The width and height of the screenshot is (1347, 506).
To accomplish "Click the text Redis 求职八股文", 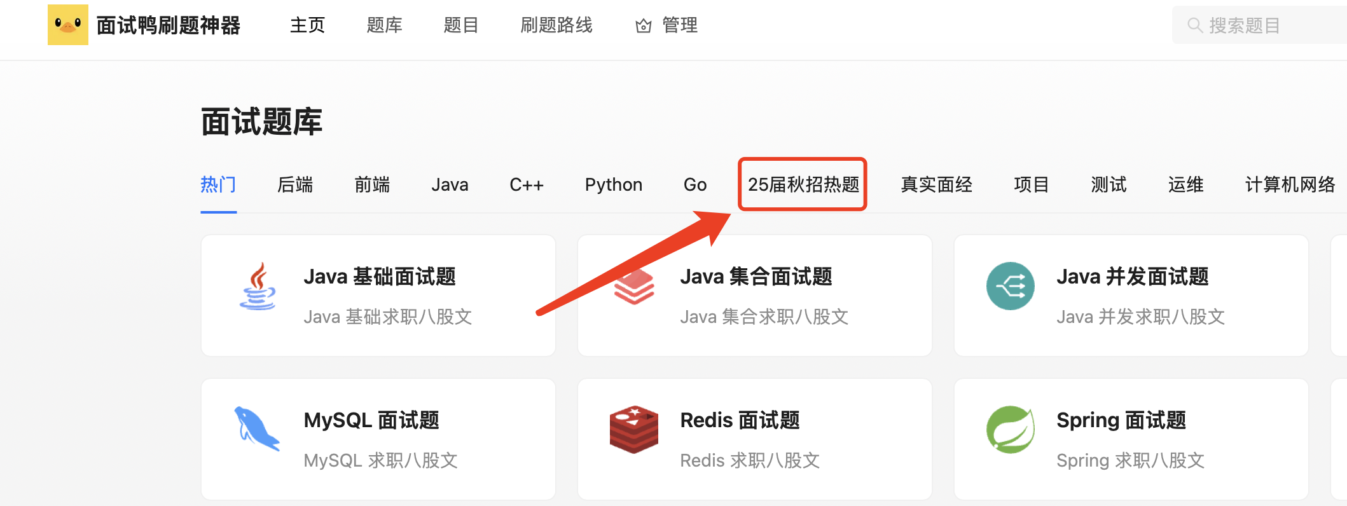I will (x=750, y=460).
